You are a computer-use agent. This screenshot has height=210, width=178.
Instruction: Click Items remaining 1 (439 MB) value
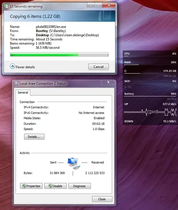click(44, 43)
